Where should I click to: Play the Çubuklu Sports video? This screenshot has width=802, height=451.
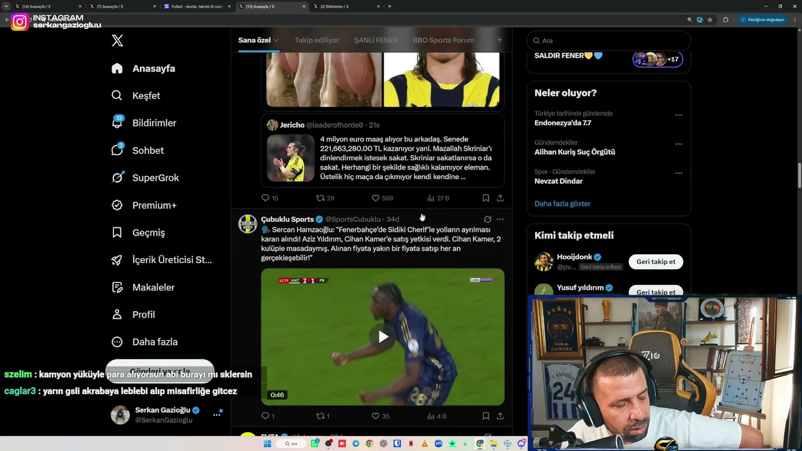383,337
